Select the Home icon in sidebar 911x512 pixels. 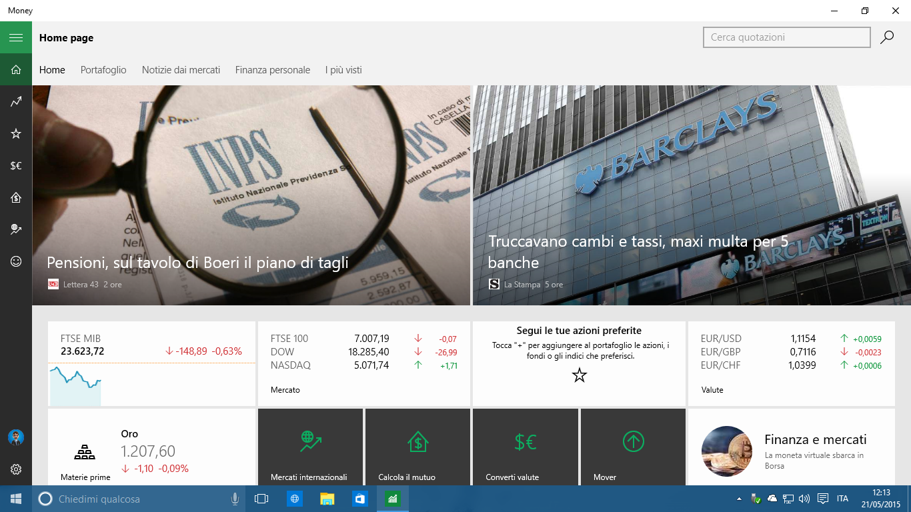pyautogui.click(x=16, y=69)
